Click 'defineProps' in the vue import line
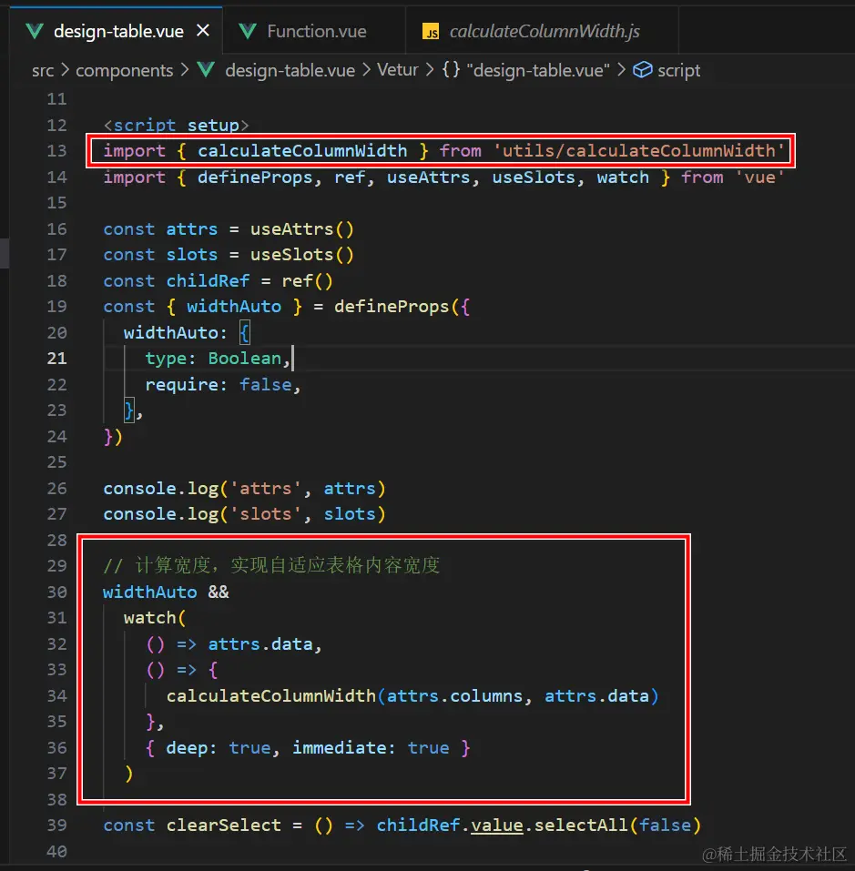 255,177
